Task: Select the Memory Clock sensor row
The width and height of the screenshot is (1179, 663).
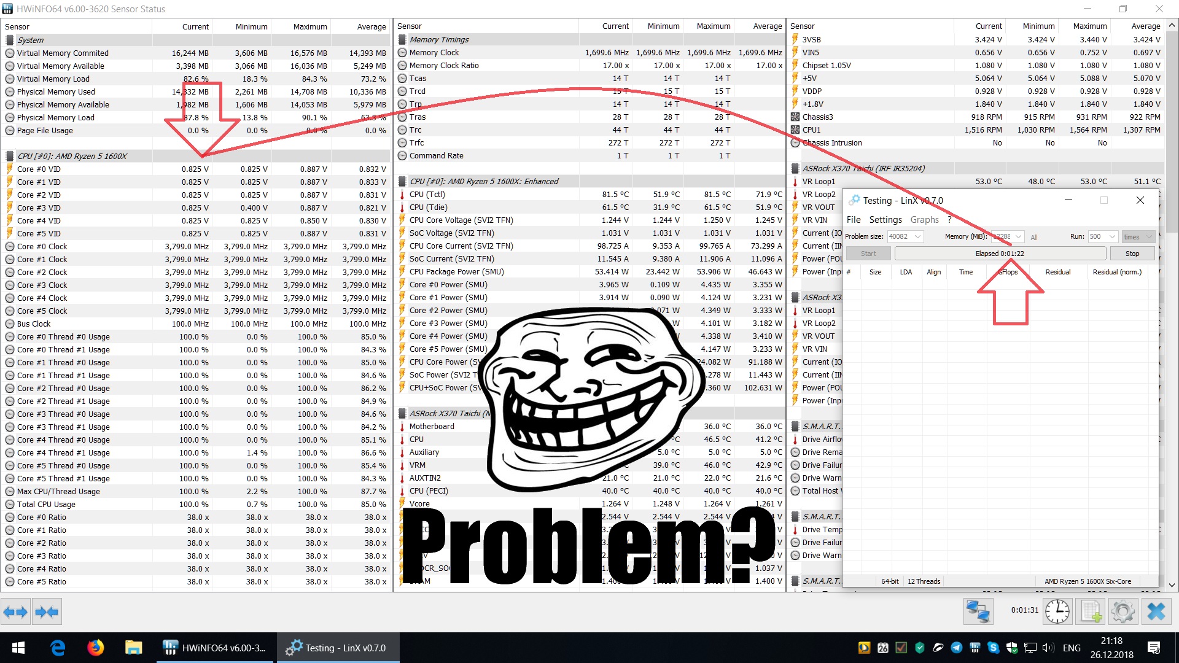Action: tap(434, 53)
